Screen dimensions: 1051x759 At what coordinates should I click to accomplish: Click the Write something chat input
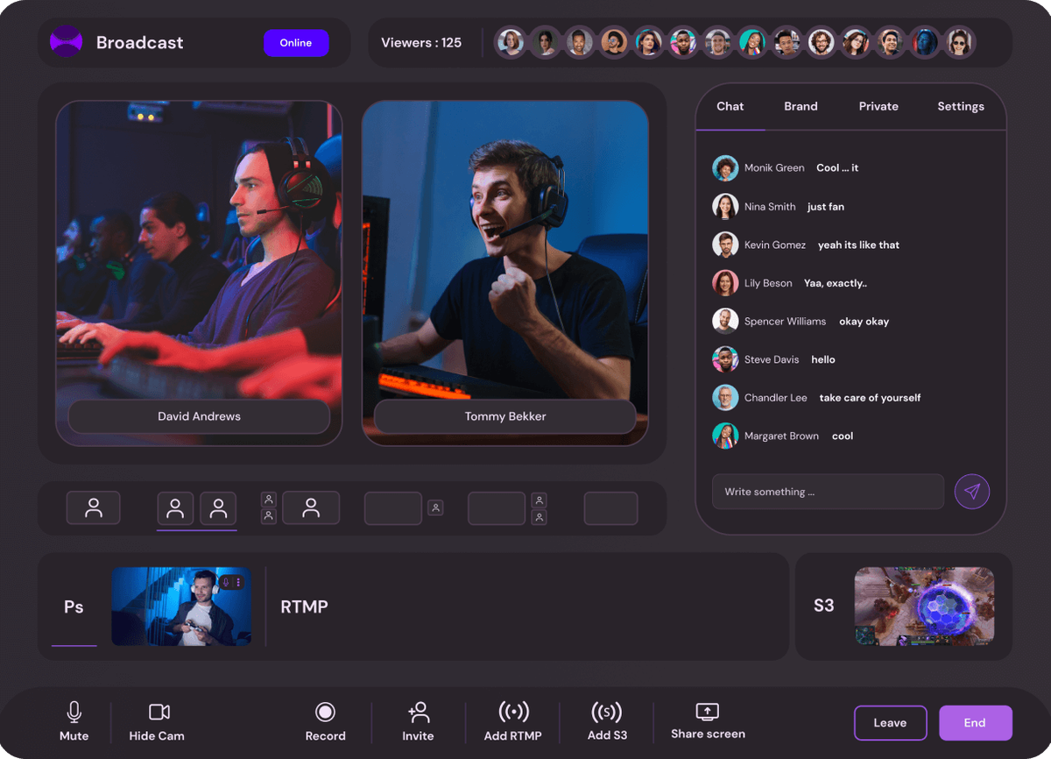(828, 492)
